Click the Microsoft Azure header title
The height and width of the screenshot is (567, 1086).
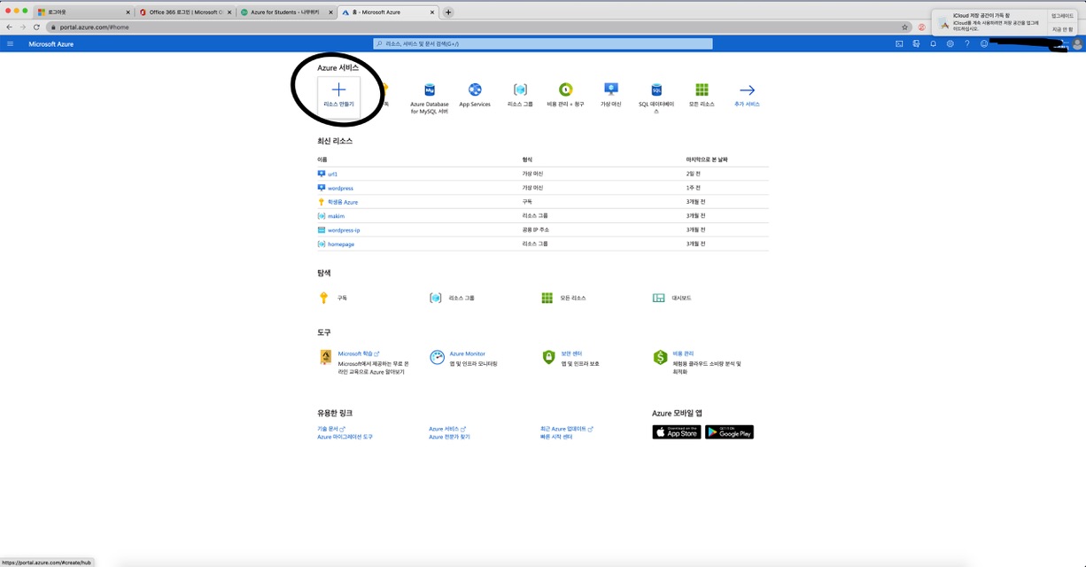click(x=50, y=43)
